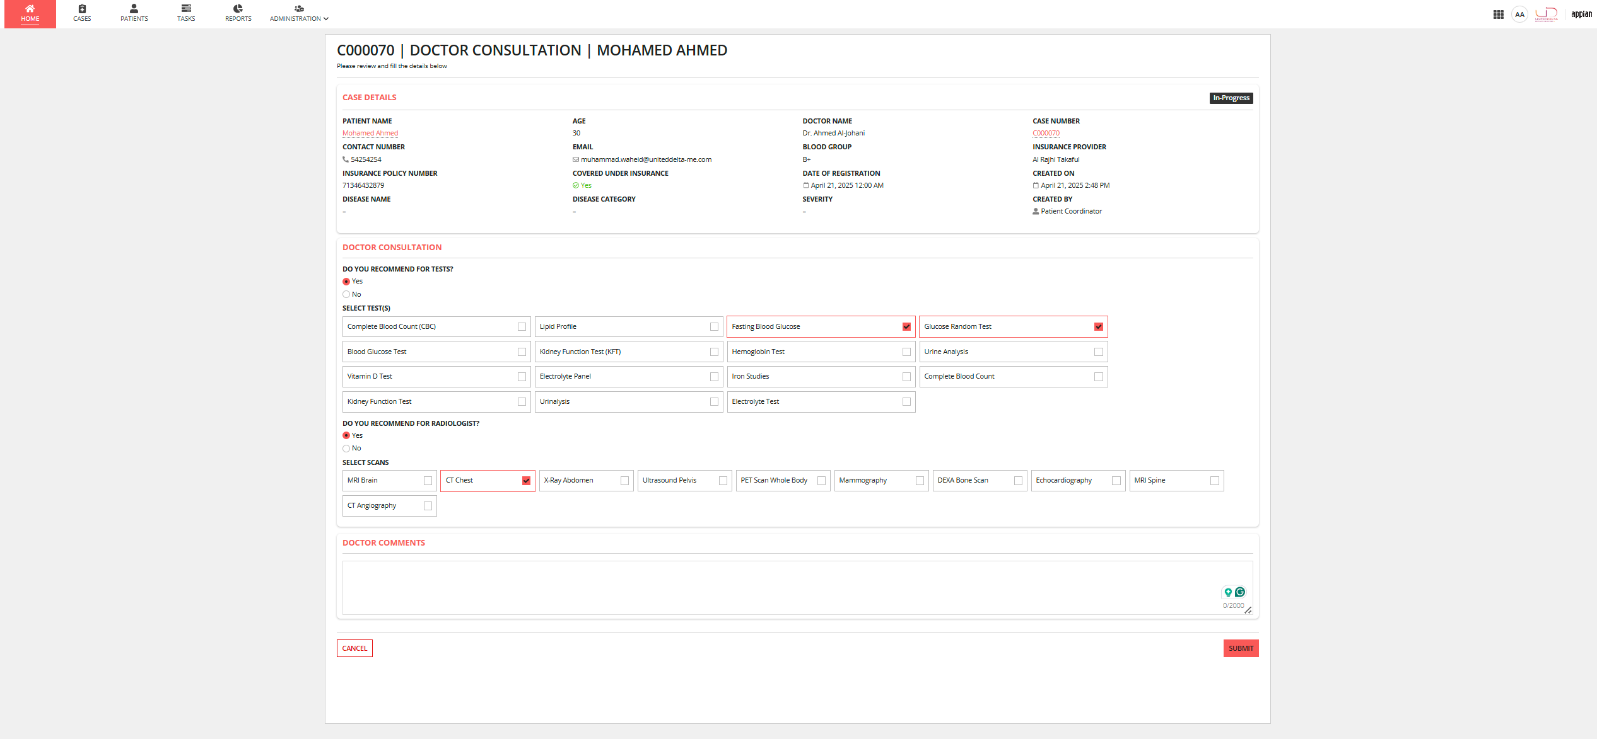Open patient link Mohamed Ahmed

370,133
